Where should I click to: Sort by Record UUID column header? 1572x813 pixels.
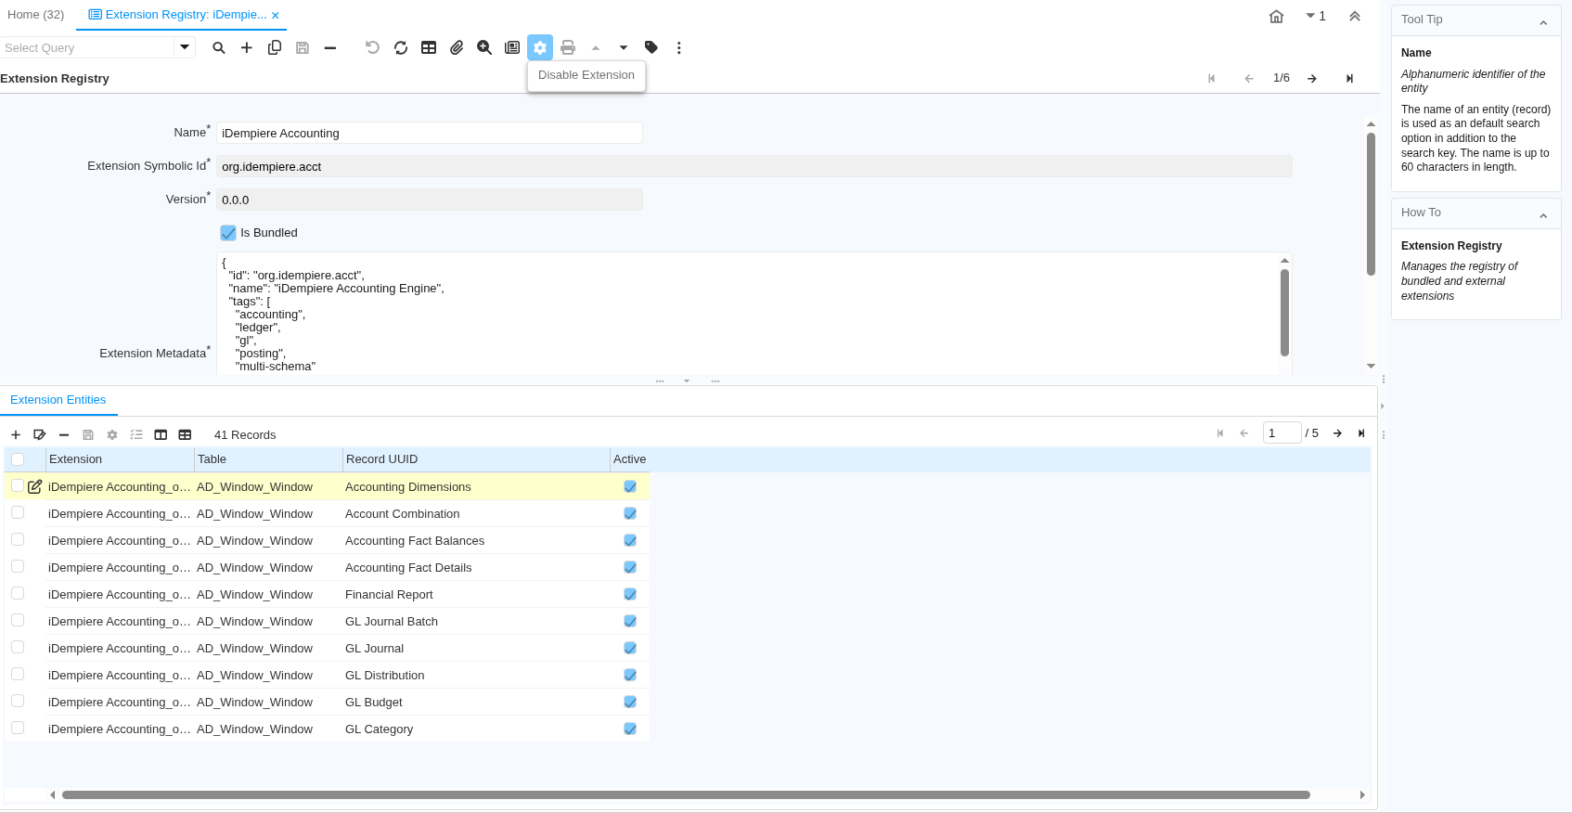[476, 459]
